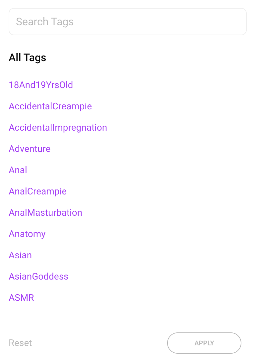Reset the tag selection
The width and height of the screenshot is (256, 359).
tap(20, 343)
